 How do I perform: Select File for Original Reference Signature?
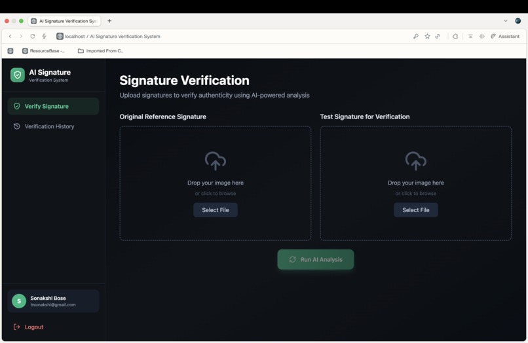pyautogui.click(x=216, y=210)
